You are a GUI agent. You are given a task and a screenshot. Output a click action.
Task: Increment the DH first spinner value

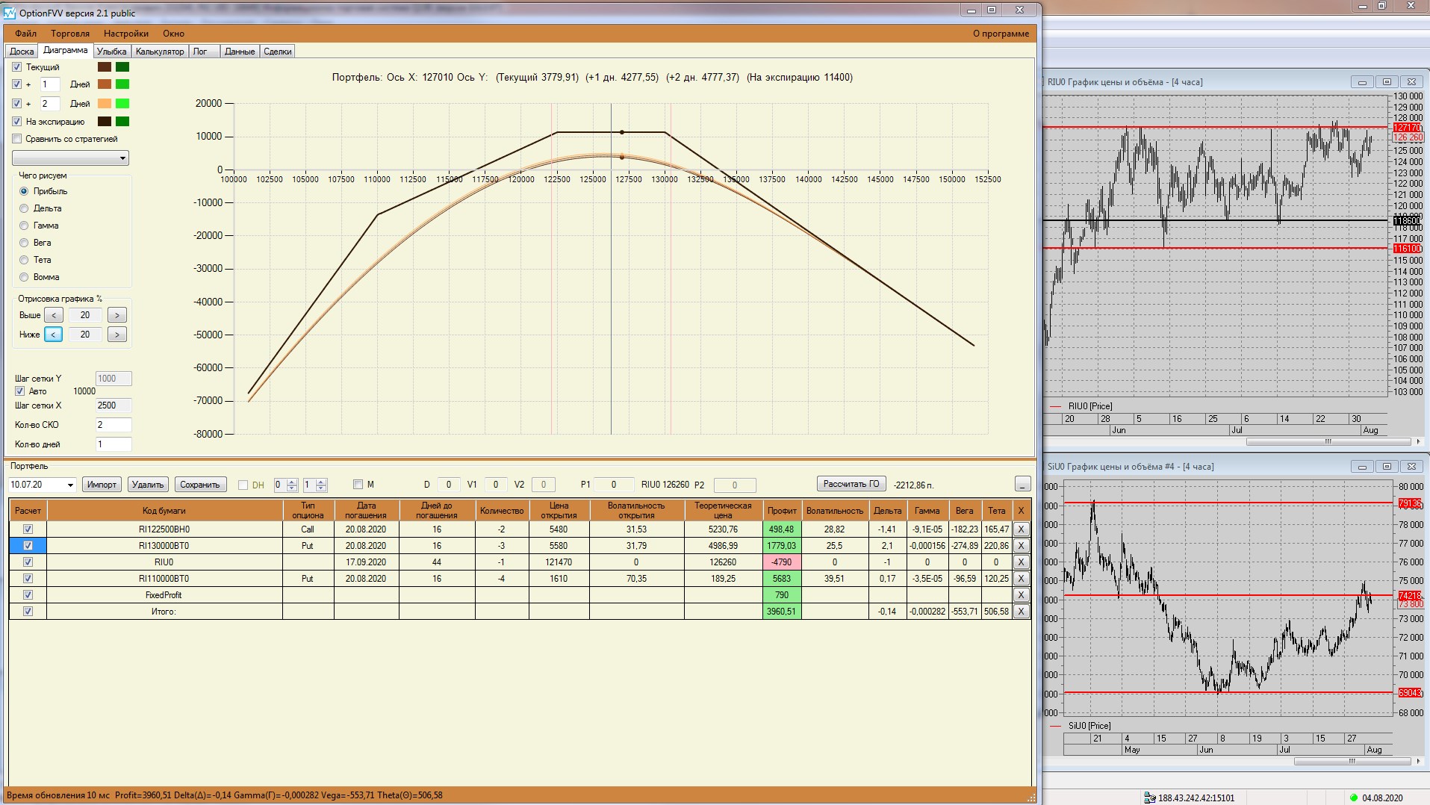click(292, 482)
